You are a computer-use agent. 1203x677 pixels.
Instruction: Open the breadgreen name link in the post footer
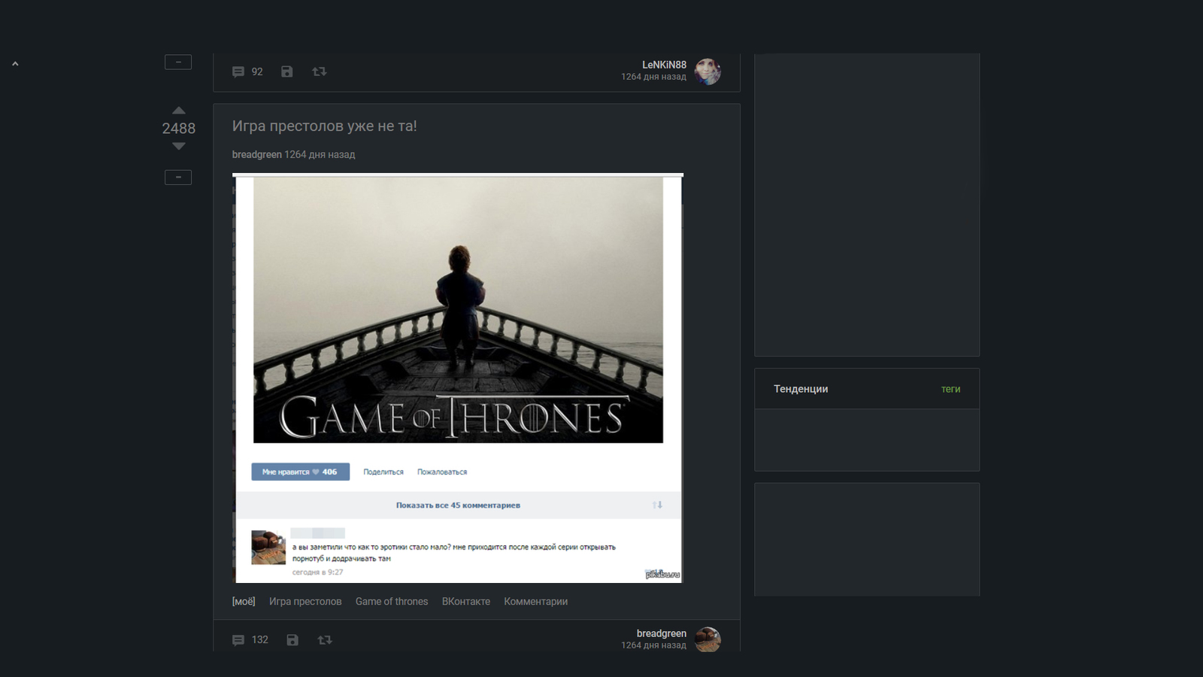(x=661, y=633)
